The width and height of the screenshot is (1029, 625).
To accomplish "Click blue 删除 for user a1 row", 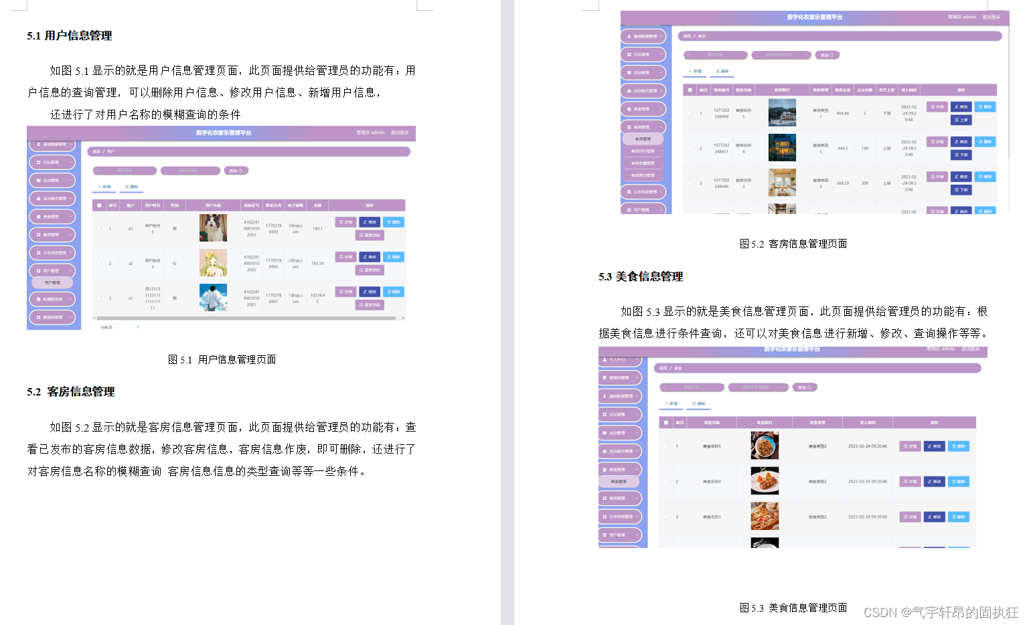I will pos(394,292).
